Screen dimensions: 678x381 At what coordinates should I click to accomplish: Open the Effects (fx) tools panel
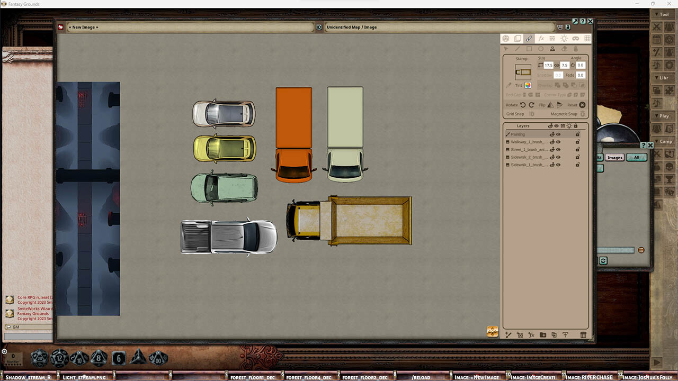pyautogui.click(x=541, y=38)
